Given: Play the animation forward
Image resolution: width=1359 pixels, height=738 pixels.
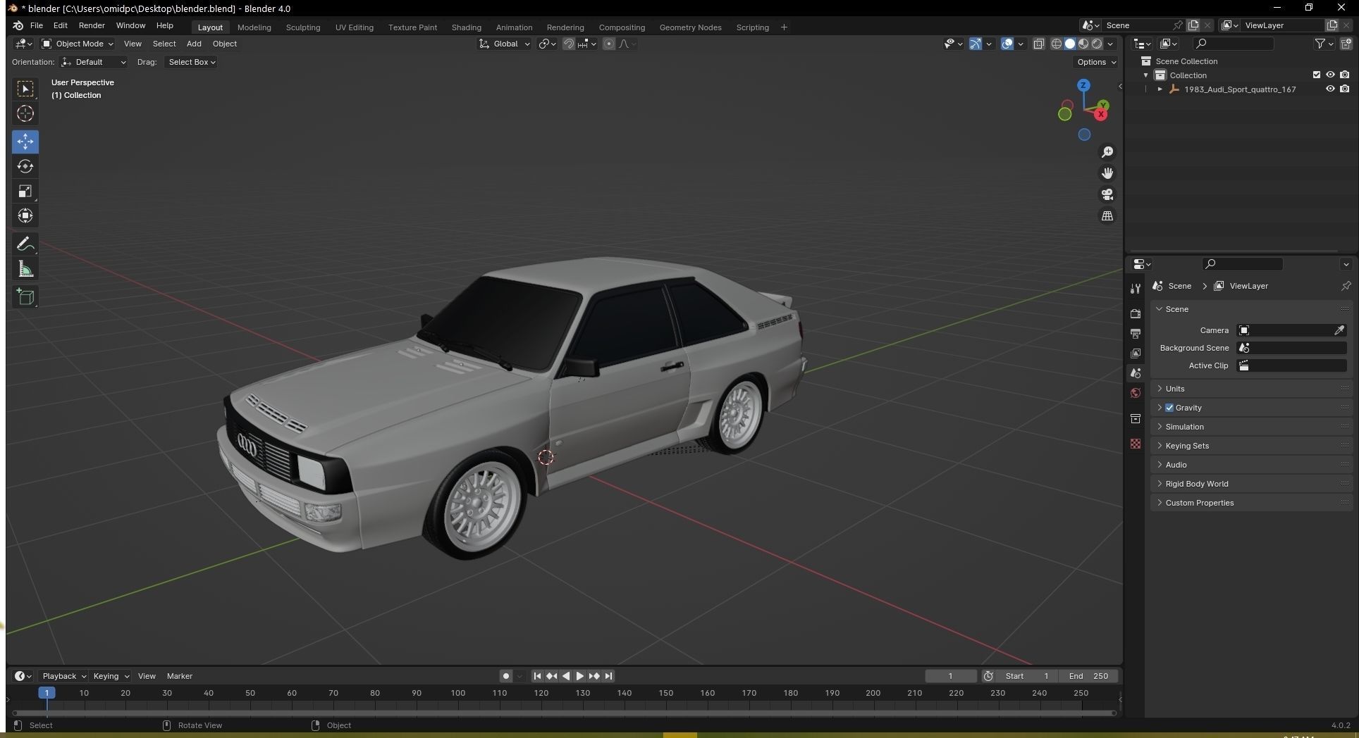Looking at the screenshot, I should click(x=579, y=676).
